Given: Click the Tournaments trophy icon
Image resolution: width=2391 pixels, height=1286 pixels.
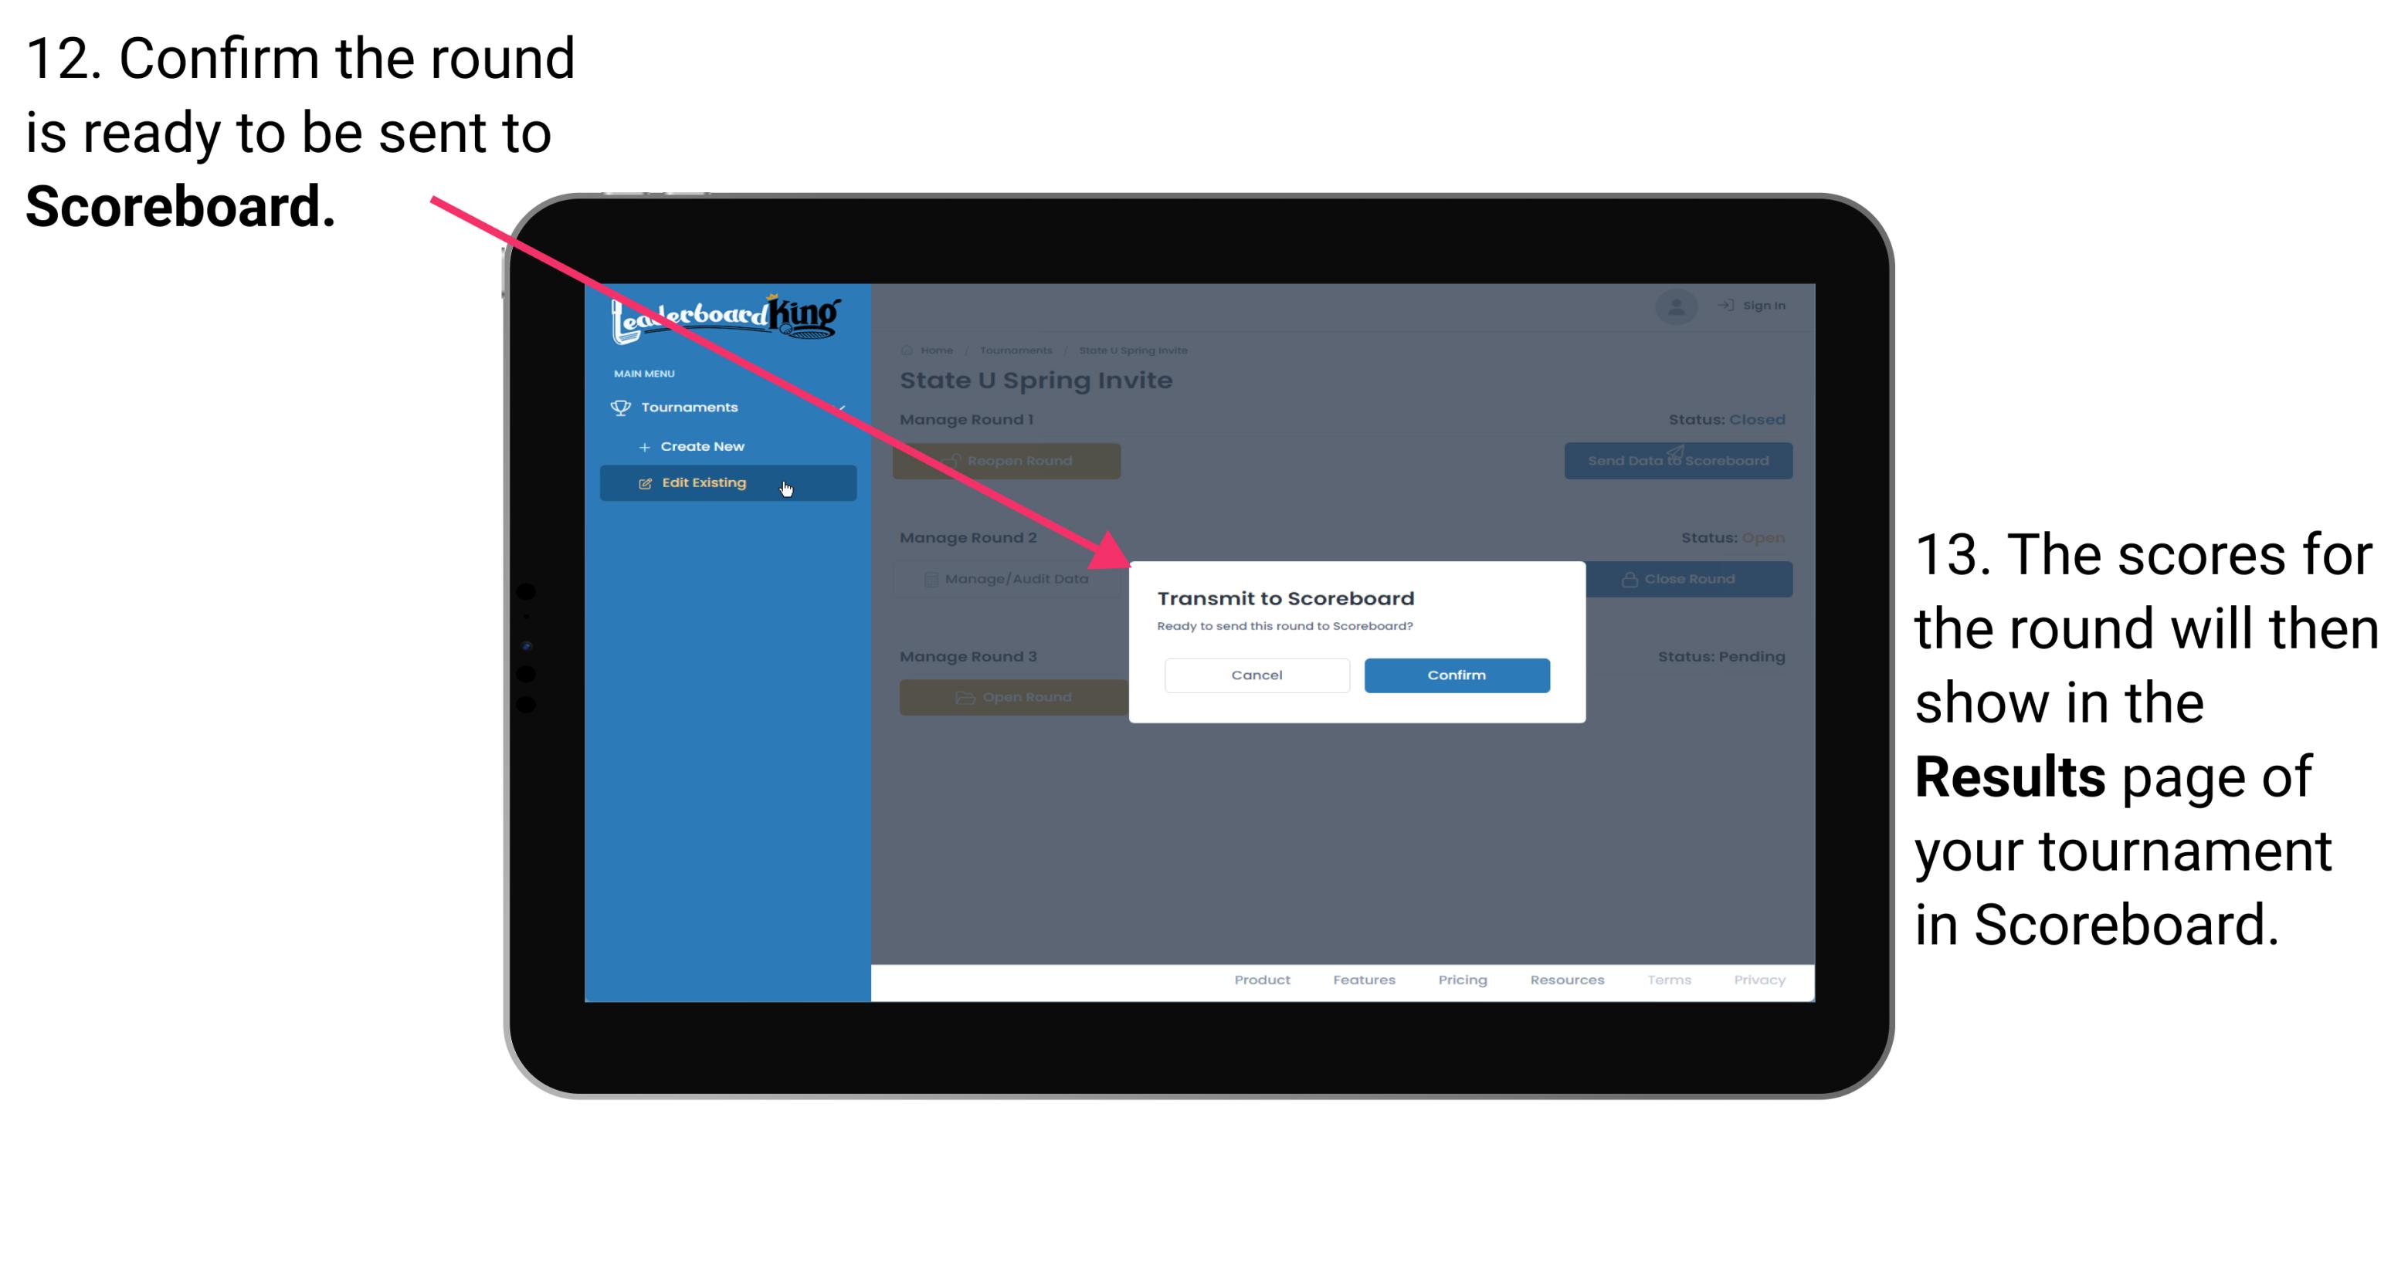Looking at the screenshot, I should [x=619, y=405].
